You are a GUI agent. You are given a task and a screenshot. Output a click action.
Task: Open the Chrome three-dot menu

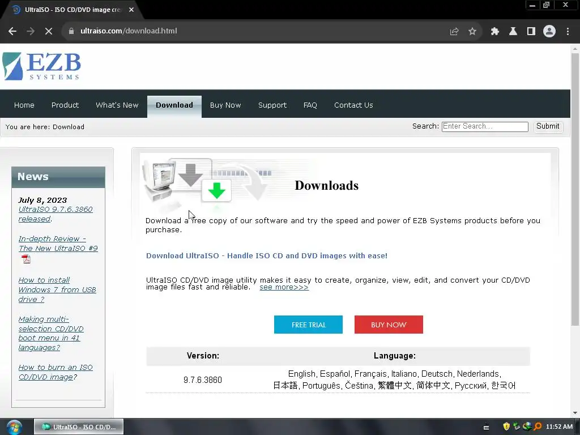coord(568,32)
